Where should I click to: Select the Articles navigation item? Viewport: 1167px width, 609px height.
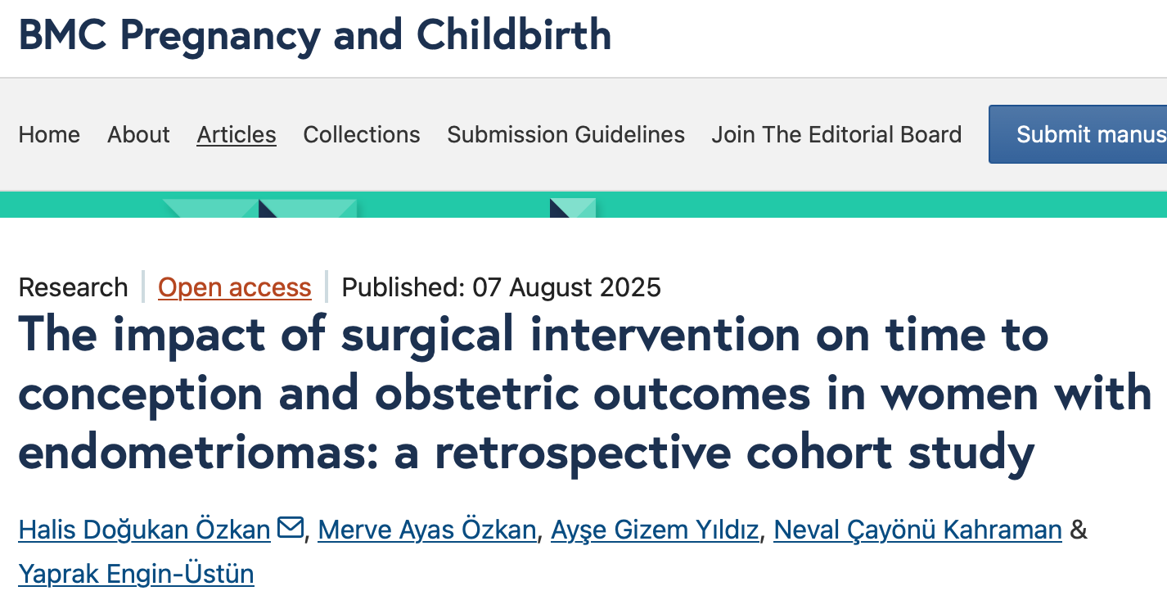click(x=237, y=134)
